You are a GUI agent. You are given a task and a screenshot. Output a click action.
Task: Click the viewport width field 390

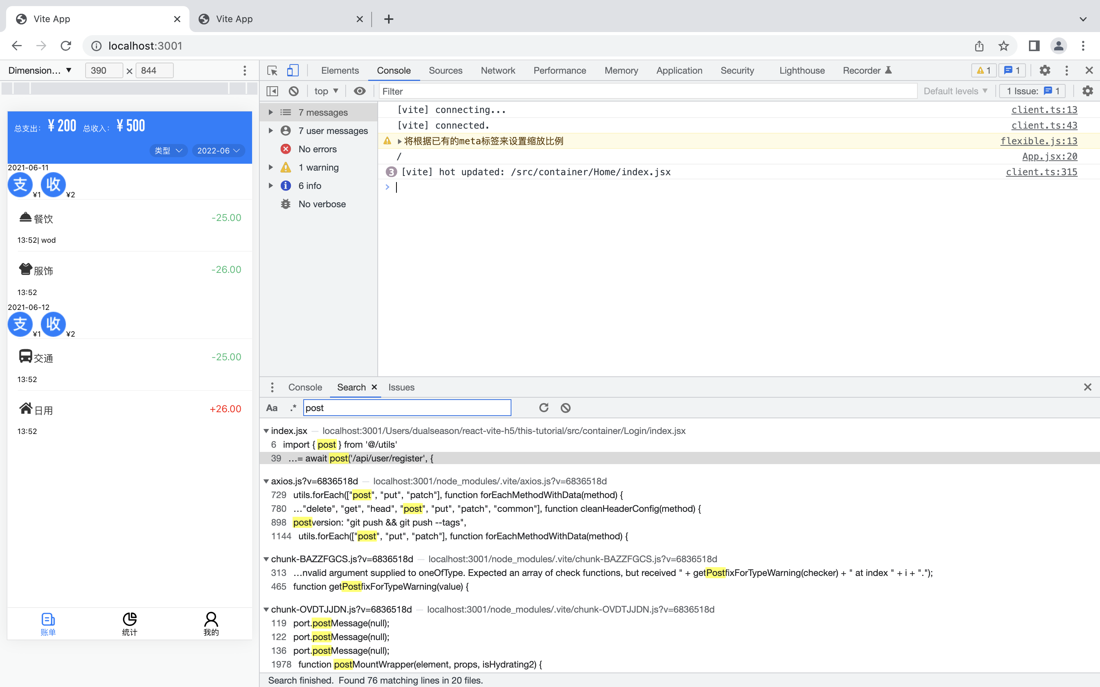coord(104,71)
